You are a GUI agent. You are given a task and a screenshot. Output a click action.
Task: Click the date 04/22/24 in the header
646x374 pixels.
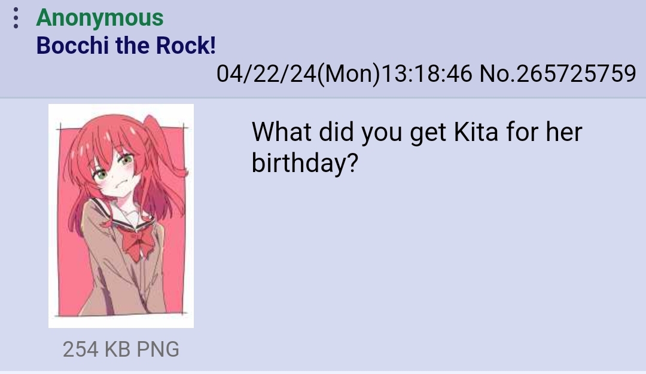coord(266,73)
